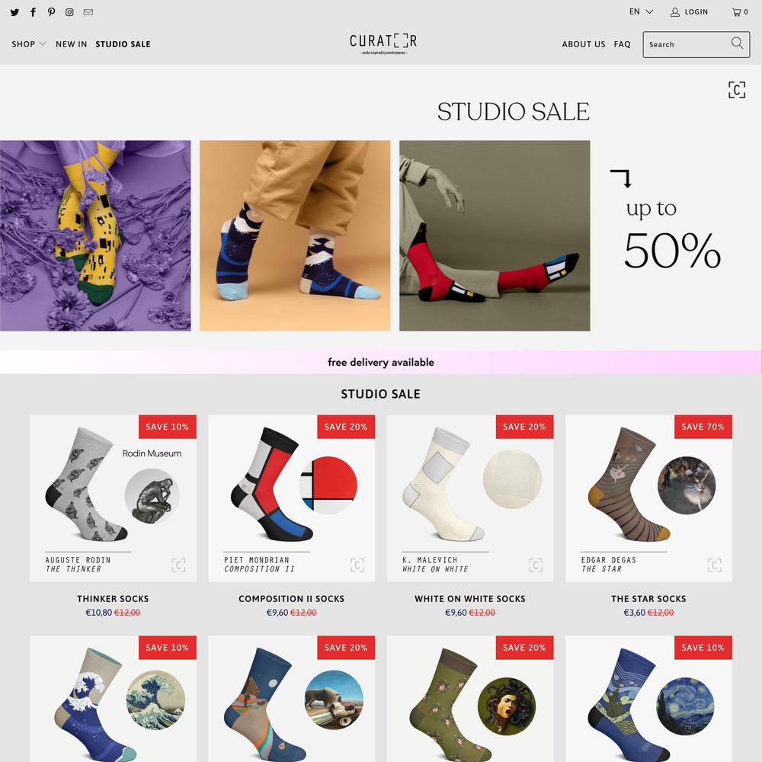Open the Pinterest social icon
The image size is (762, 762).
click(51, 12)
